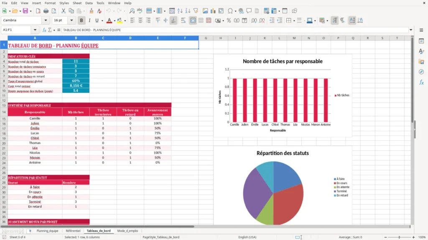
Task: Apply the red font color swatch
Action: [x=109, y=20]
